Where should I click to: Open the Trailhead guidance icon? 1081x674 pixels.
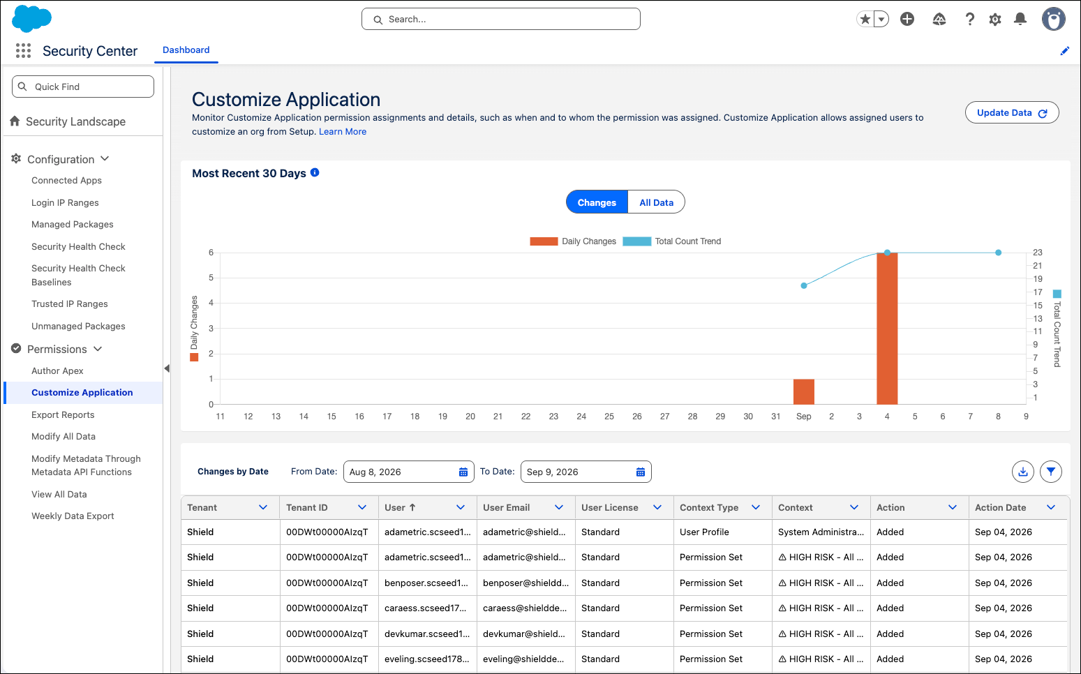point(939,20)
